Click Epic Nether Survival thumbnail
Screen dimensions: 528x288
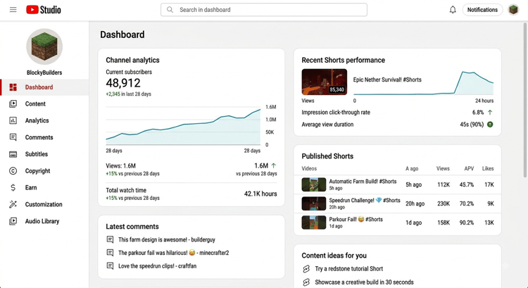point(325,82)
